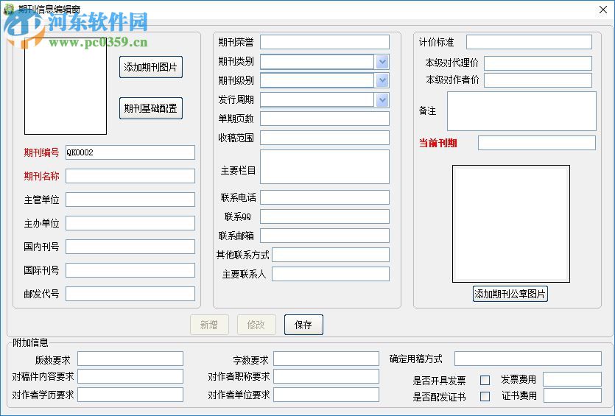Focus the 备注 text area
The image size is (615, 416).
[x=521, y=111]
